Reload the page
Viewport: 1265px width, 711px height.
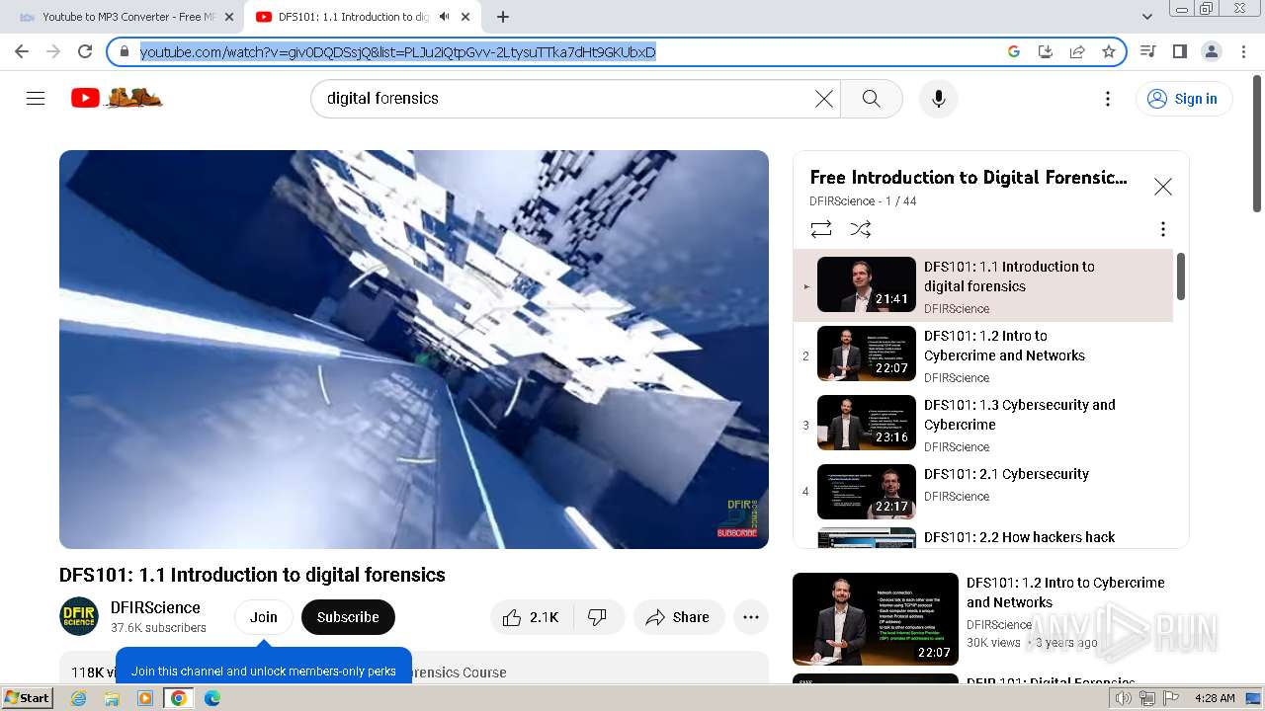coord(85,51)
